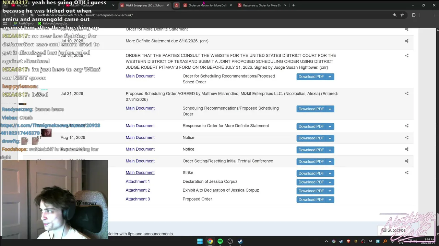439x246 pixels.
Task: Close the Order on Motion for More Definite tab
Action: tap(231, 5)
